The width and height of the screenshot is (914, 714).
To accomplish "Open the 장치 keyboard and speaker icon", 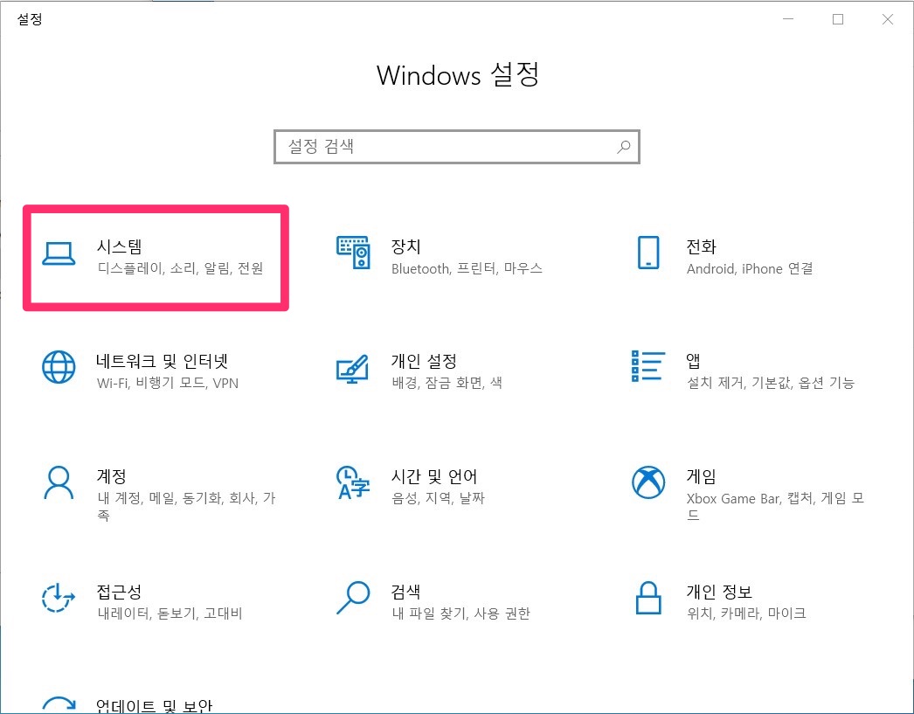I will (x=353, y=253).
